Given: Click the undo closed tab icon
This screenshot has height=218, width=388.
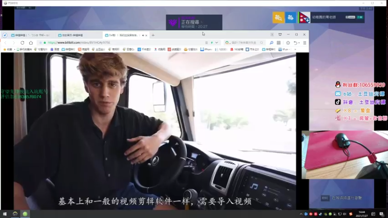Looking at the screenshot, I should click(x=295, y=43).
